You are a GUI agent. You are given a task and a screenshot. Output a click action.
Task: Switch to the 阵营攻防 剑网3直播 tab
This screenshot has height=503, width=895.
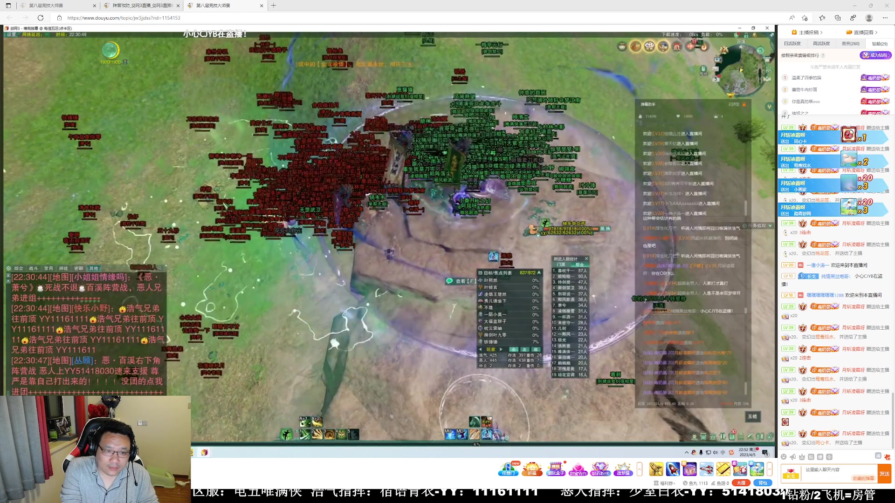click(142, 6)
